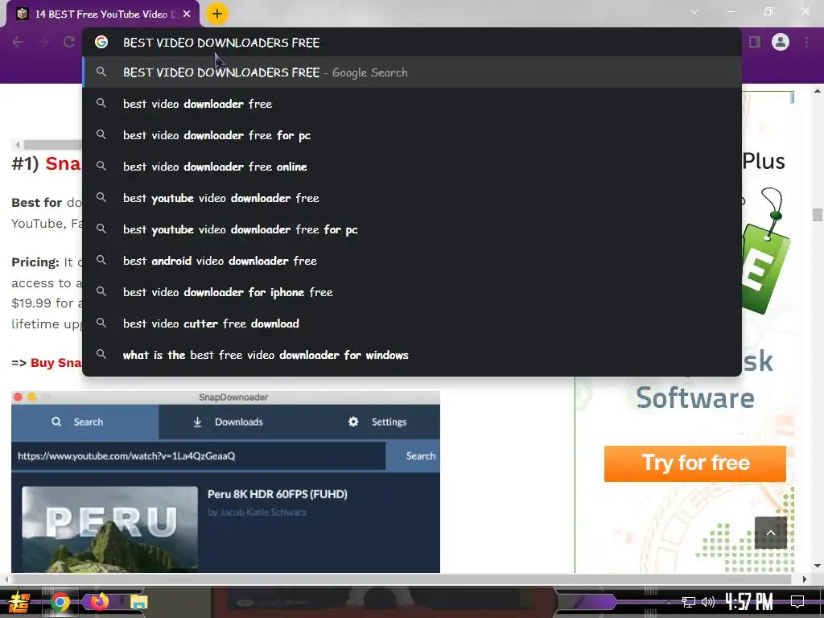Viewport: 824px width, 618px height.
Task: Click the Google logo icon in the address bar
Action: click(x=101, y=42)
